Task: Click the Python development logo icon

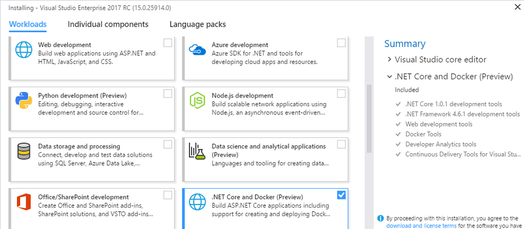Action: (24, 100)
